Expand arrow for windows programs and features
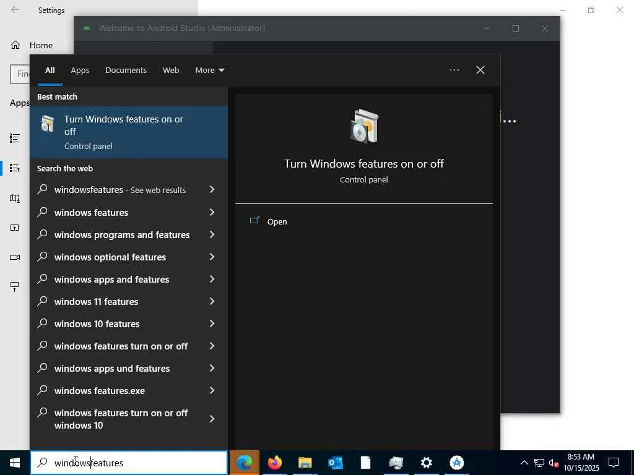This screenshot has width=634, height=475. [x=212, y=234]
